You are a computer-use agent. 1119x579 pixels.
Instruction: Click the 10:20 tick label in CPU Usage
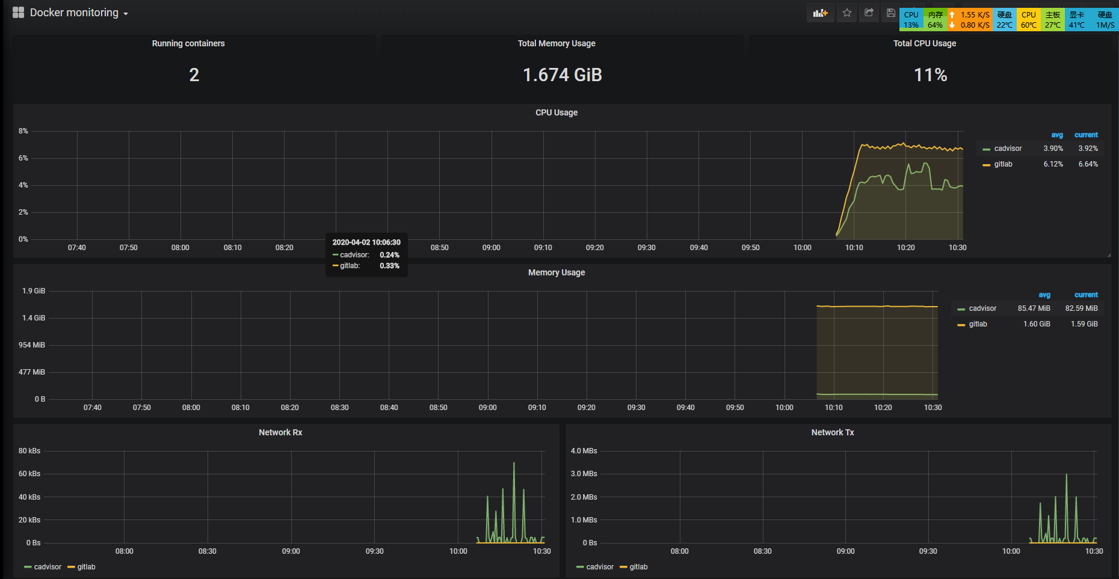tap(905, 248)
